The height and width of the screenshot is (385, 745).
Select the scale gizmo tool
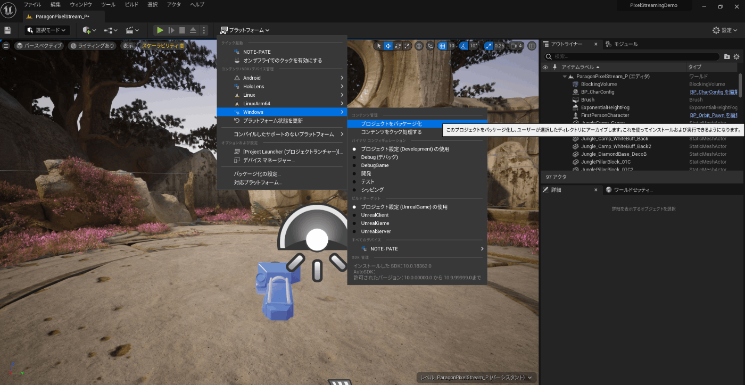pyautogui.click(x=407, y=46)
